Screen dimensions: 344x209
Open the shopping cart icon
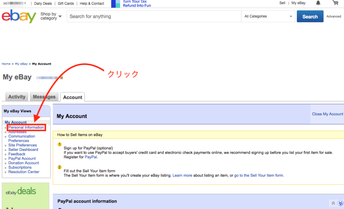[x=335, y=3]
